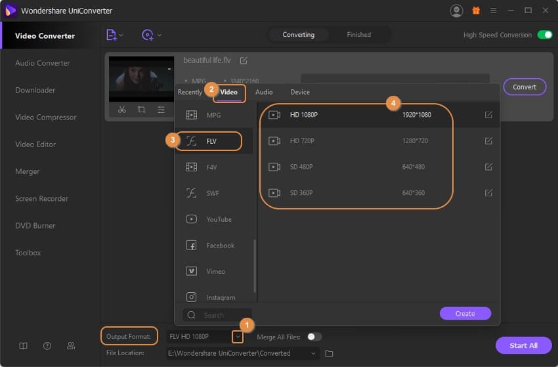Click the feedback person icon
This screenshot has height=367, width=558.
tap(71, 345)
